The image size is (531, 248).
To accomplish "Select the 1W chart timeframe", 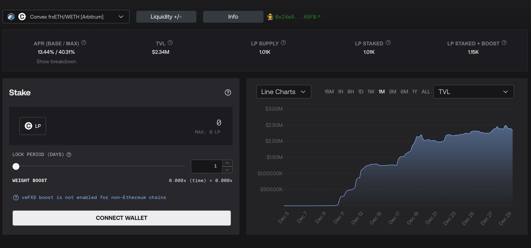I will pos(371,92).
